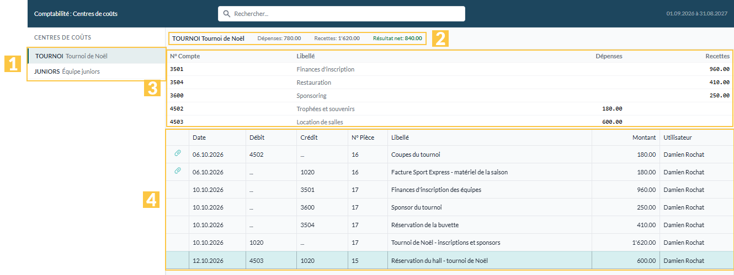The height and width of the screenshot is (275, 734).
Task: Open attachment paperclip for Coupes du tournoi
Action: pyautogui.click(x=178, y=155)
